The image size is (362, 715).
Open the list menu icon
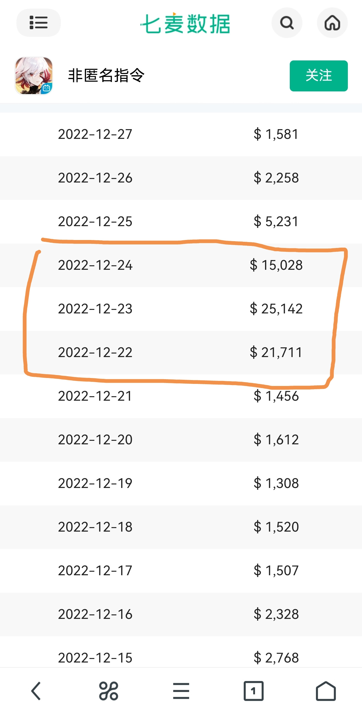pyautogui.click(x=39, y=23)
